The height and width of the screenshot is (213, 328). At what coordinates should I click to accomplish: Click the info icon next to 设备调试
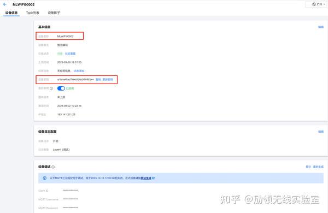(53, 167)
